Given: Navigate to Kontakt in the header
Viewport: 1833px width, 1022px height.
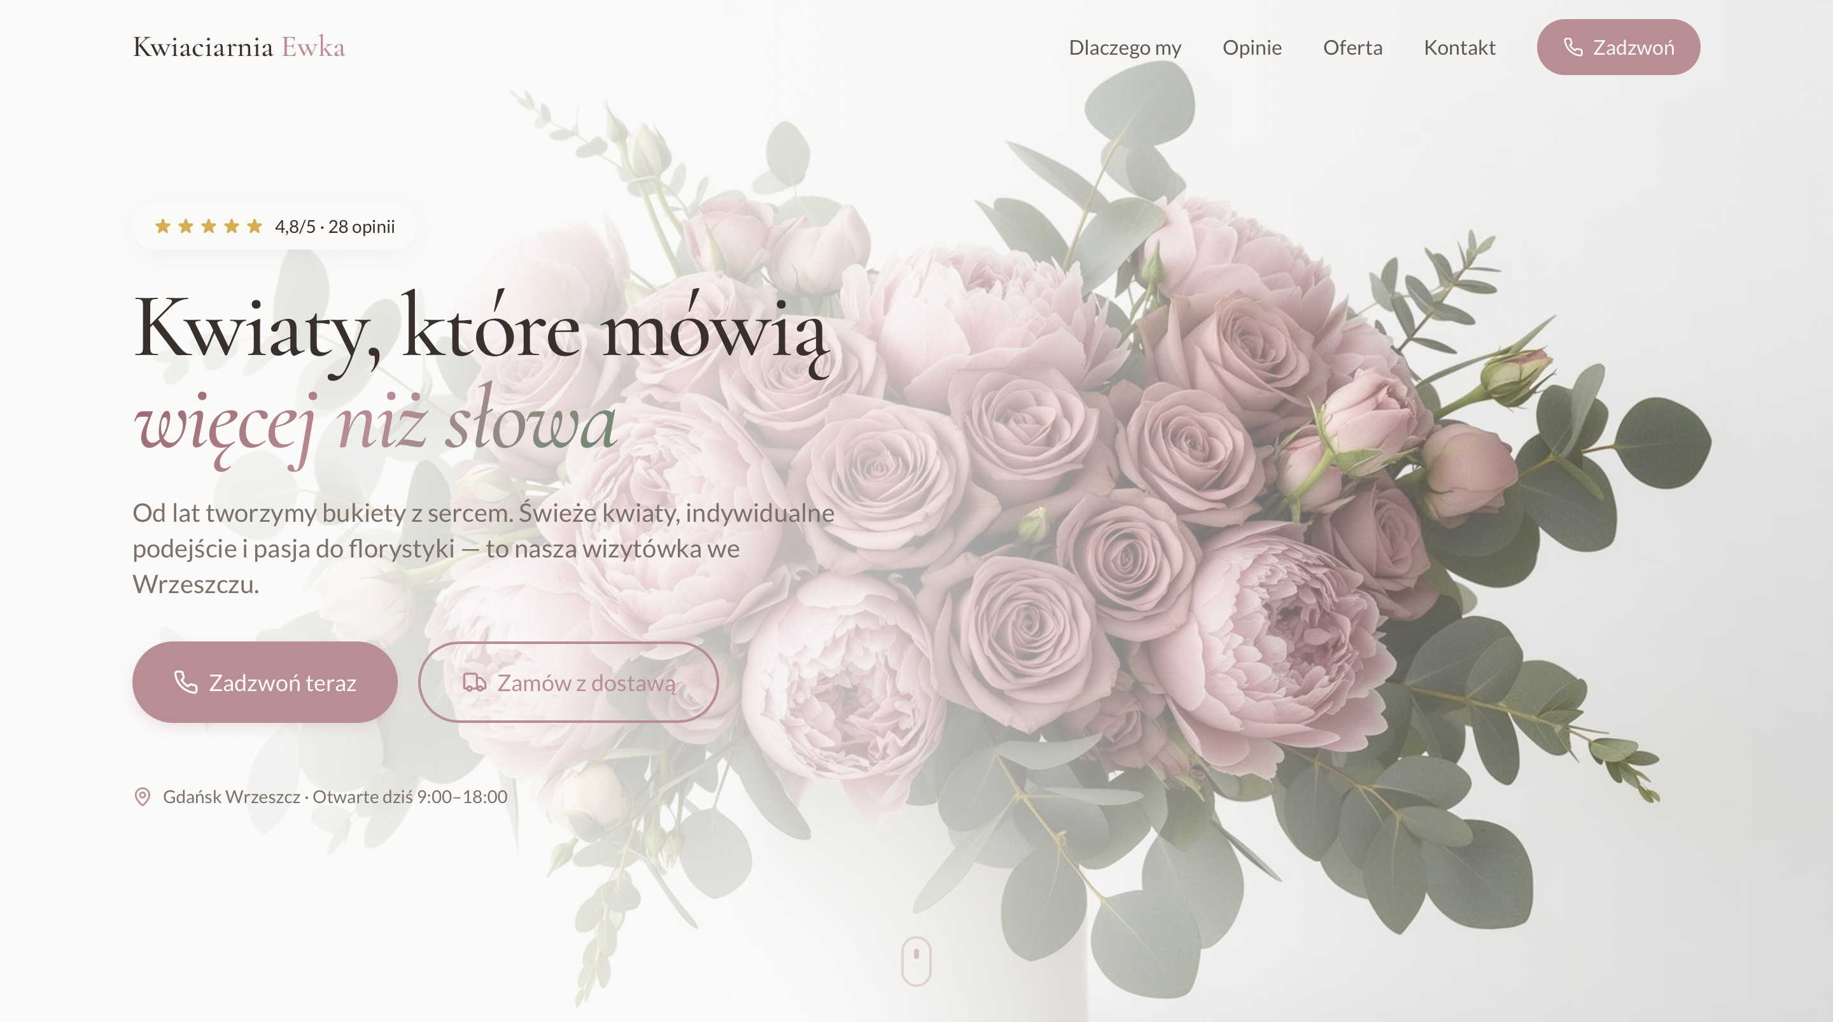Looking at the screenshot, I should pyautogui.click(x=1459, y=48).
